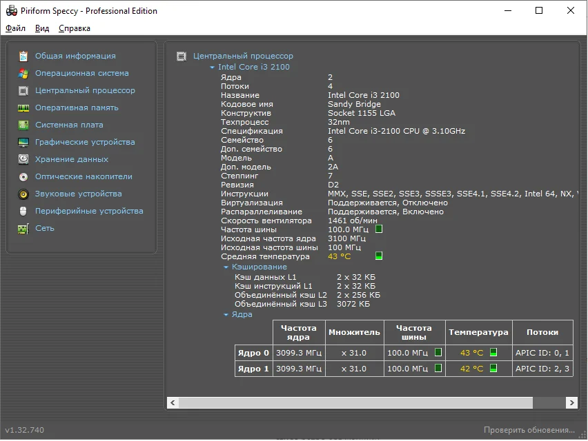This screenshot has height=441, width=588.
Task: Click the Intel Core i3-2100 CPU @ 3.10GHz specification
Action: (396, 131)
